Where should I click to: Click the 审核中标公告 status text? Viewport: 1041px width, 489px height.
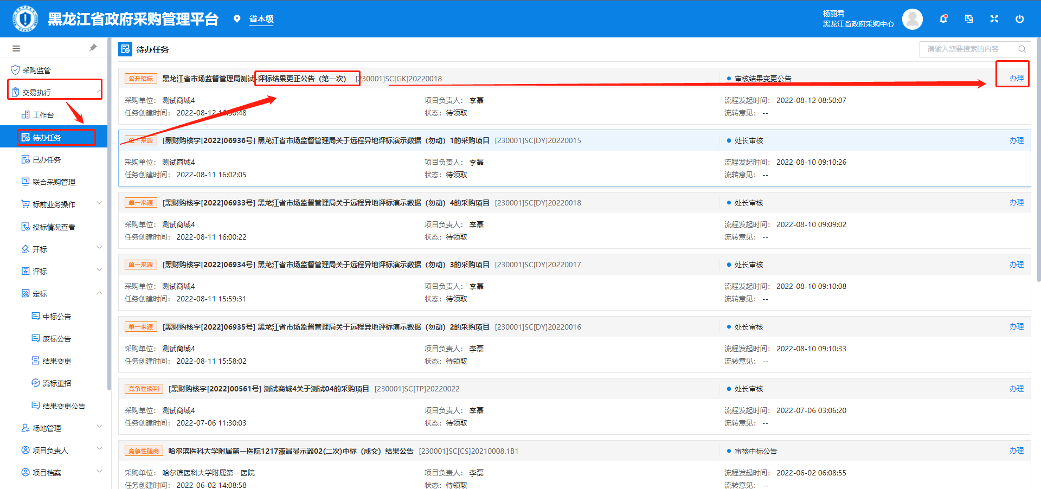point(756,451)
